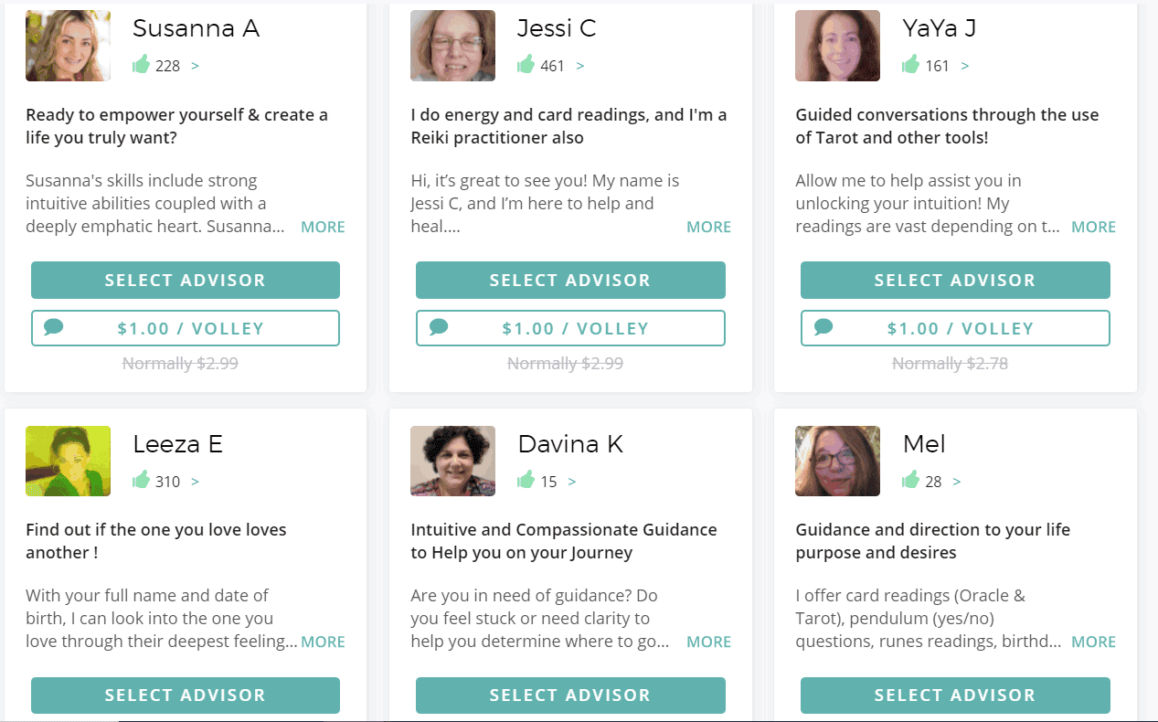
Task: Click Jessi C's thumbs-up rating icon
Action: [x=526, y=64]
